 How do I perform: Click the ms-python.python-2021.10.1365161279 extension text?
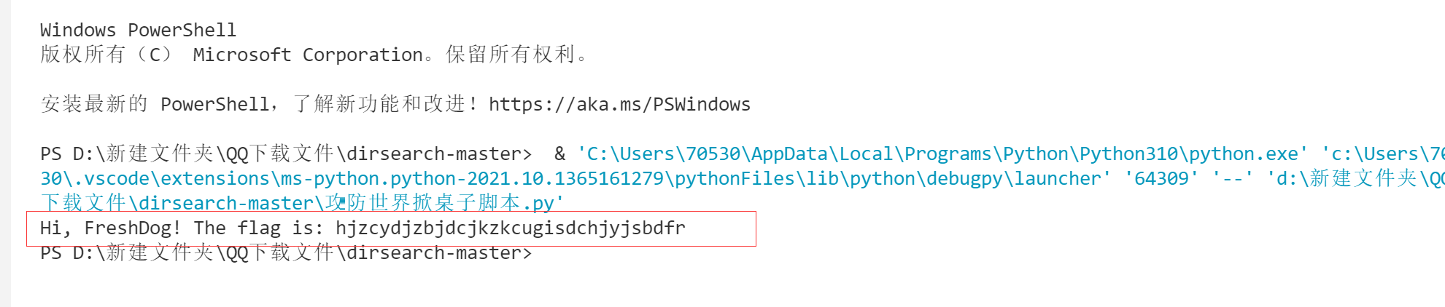click(x=473, y=179)
